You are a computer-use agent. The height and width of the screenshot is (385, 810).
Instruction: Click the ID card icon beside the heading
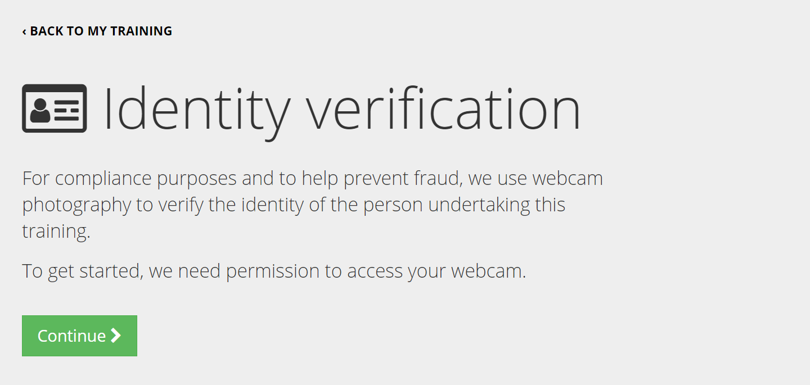point(54,108)
